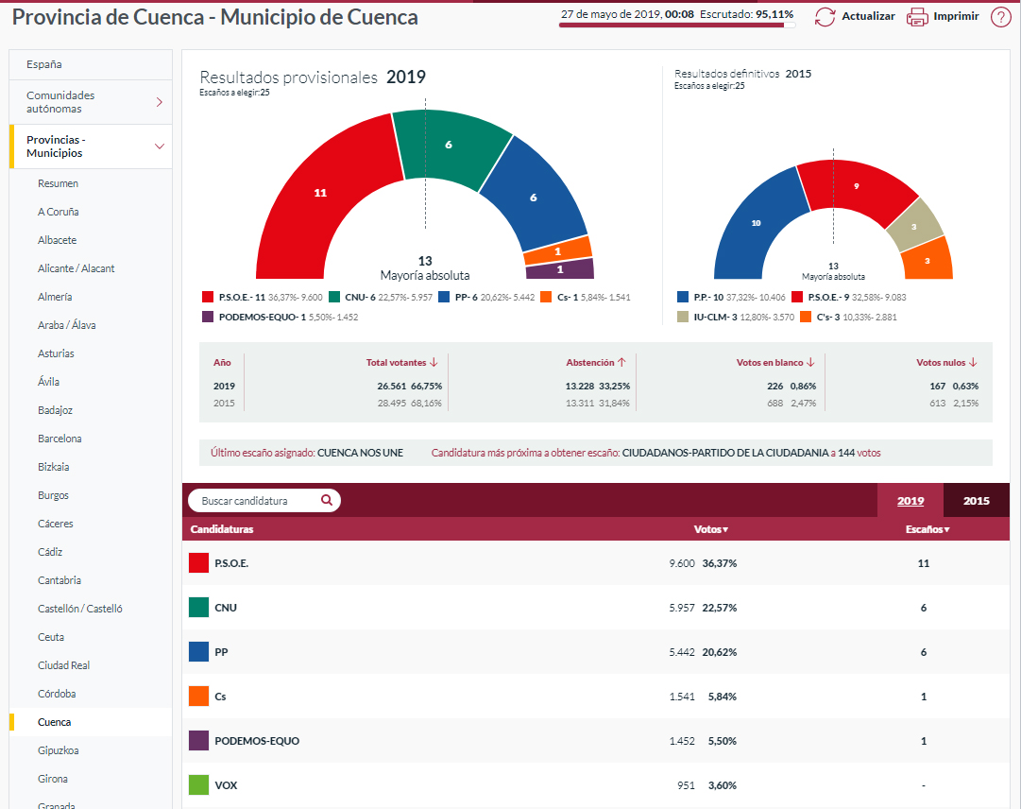Click the purple PODEMOS-EQUO color square
Viewport: 1021px width, 809px height.
[x=198, y=741]
